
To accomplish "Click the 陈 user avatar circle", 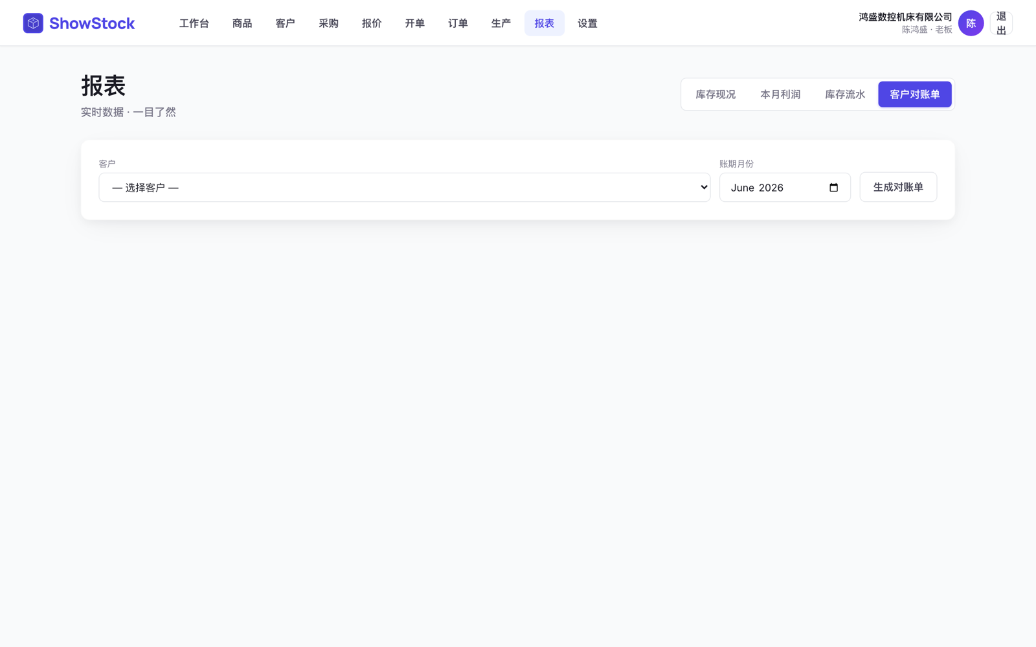I will coord(971,23).
